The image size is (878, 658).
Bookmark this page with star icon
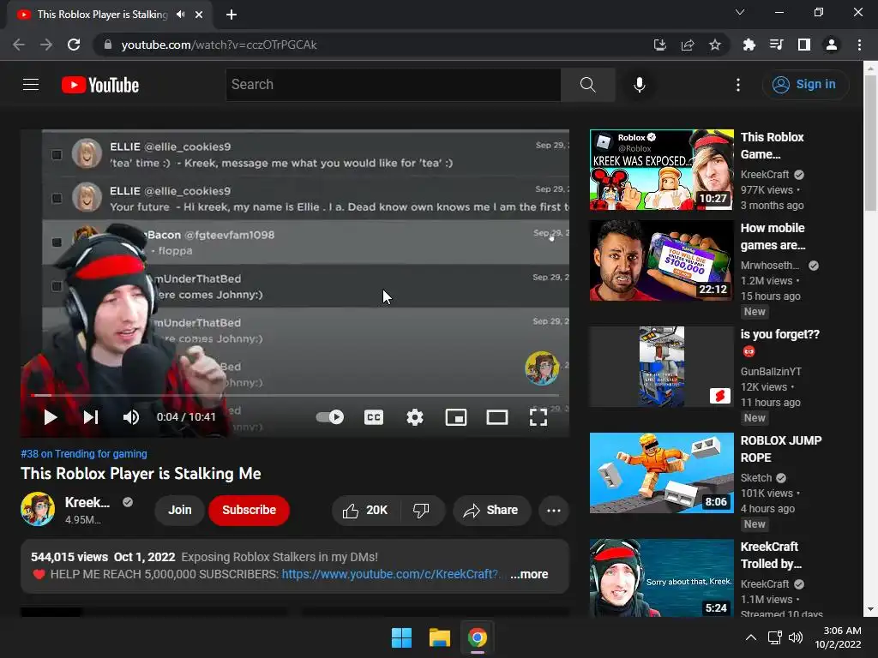coord(715,45)
